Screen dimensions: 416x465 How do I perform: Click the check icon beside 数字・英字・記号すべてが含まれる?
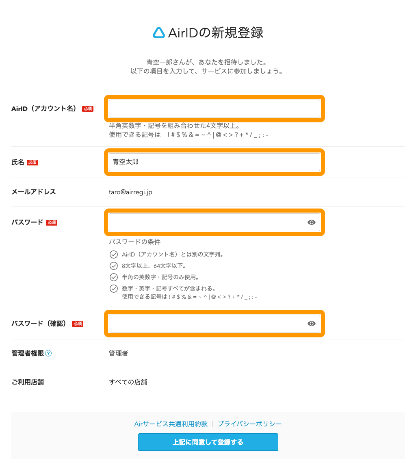(x=114, y=289)
